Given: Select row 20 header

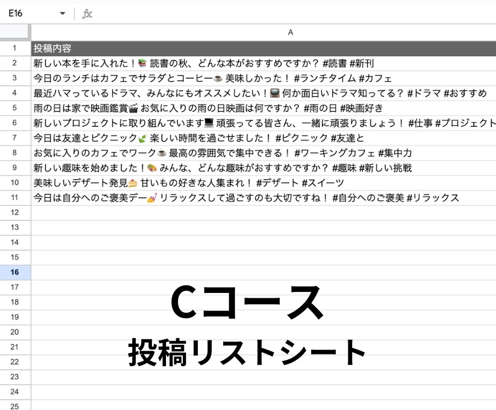Looking at the screenshot, I should click(x=15, y=332).
